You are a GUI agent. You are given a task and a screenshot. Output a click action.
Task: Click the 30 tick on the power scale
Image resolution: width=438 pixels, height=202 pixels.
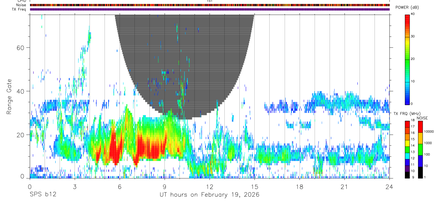413,36
